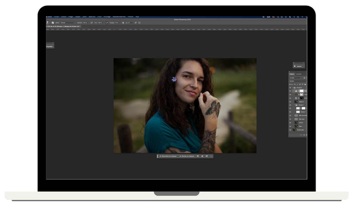Image resolution: width=354 pixels, height=208 pixels.
Task: Click Ajouter au masque button
Action: click(187, 156)
